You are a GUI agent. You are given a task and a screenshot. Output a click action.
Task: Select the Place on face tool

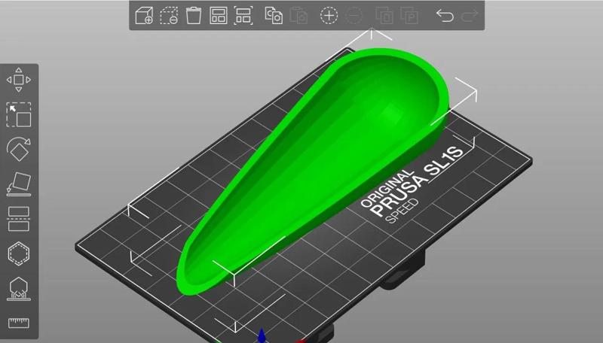pyautogui.click(x=18, y=184)
